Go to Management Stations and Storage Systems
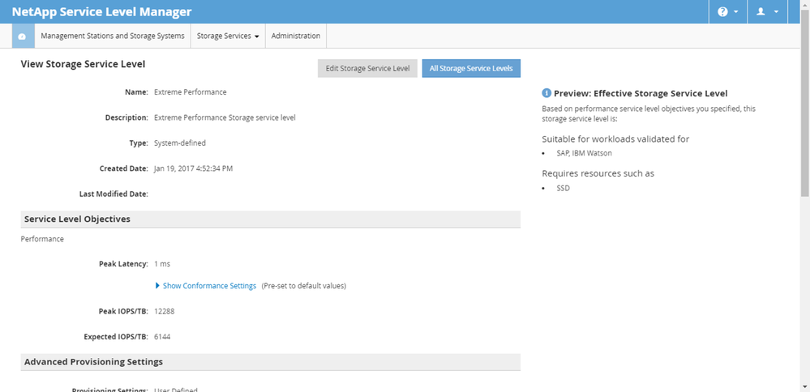Screen dimensions: 810x392 coord(113,36)
